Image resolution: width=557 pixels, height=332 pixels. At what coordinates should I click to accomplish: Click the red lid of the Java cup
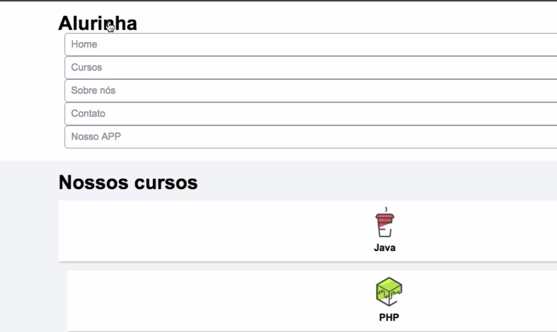(x=384, y=216)
